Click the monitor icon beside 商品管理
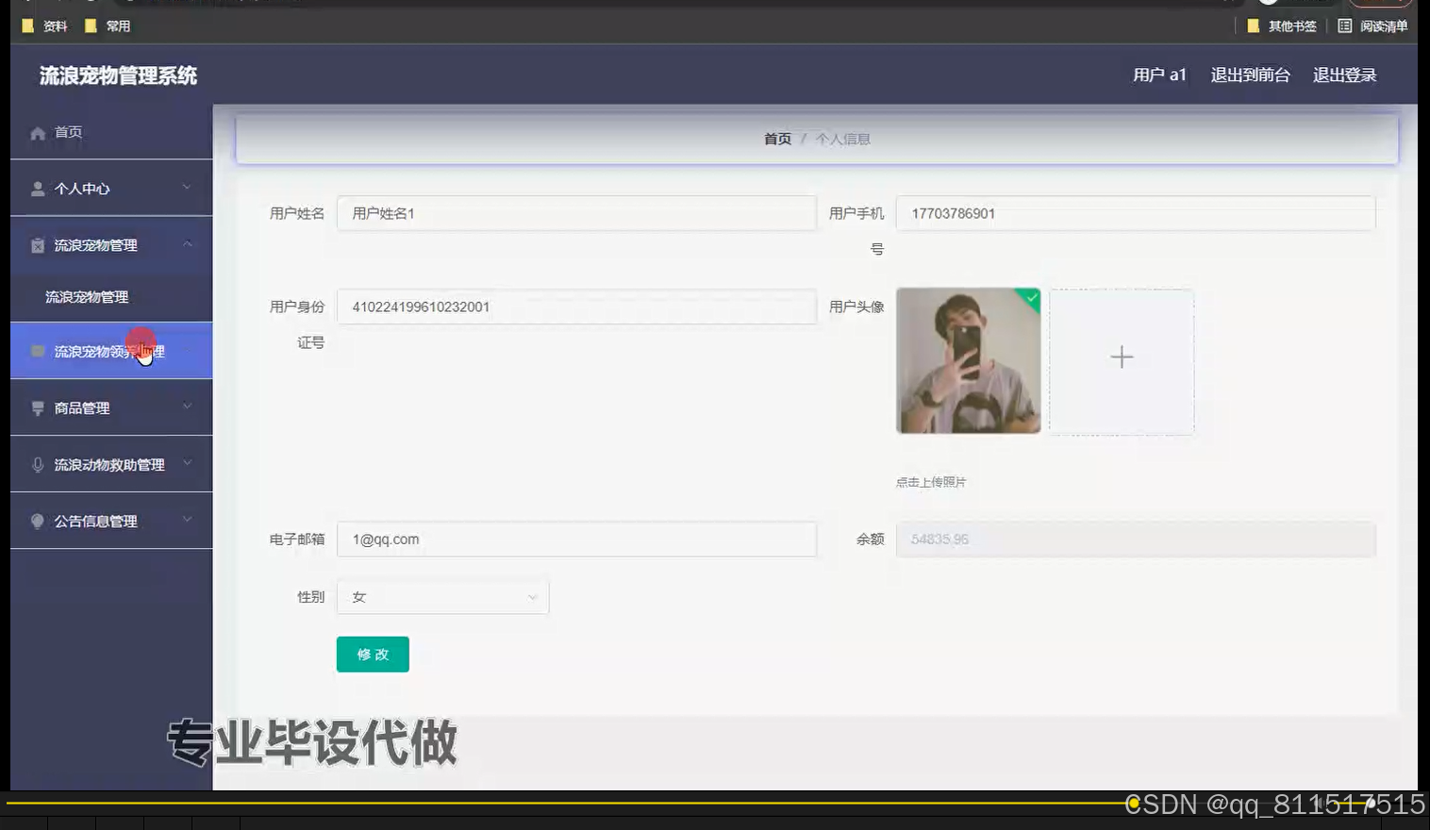This screenshot has width=1430, height=830. tap(37, 407)
